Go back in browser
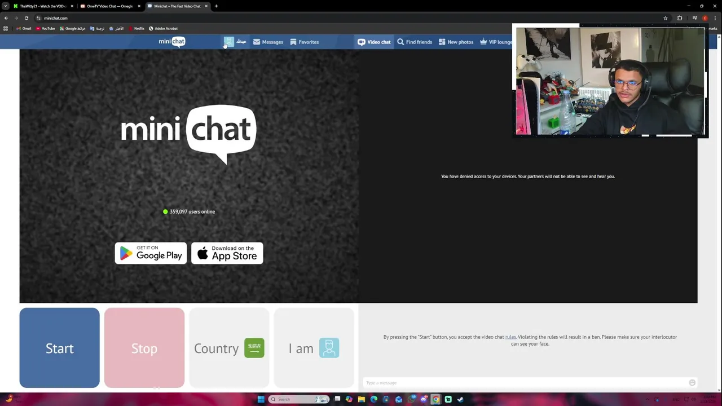The height and width of the screenshot is (406, 722). [x=6, y=18]
